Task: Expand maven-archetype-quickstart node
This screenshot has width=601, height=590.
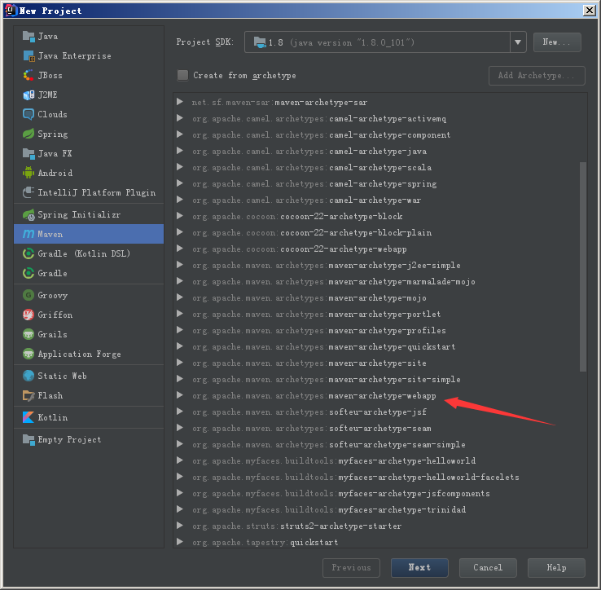Action: coord(180,346)
